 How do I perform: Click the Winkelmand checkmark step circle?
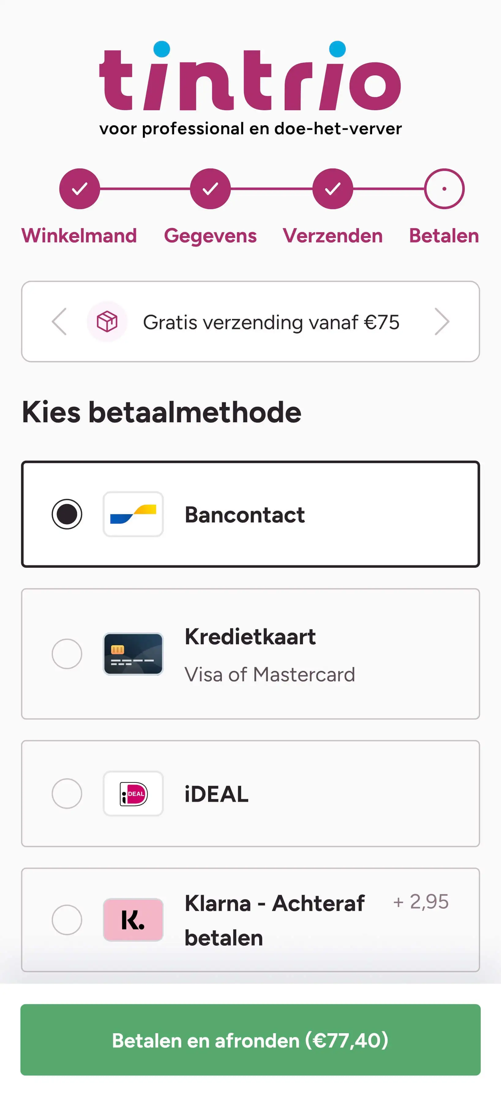pos(80,188)
